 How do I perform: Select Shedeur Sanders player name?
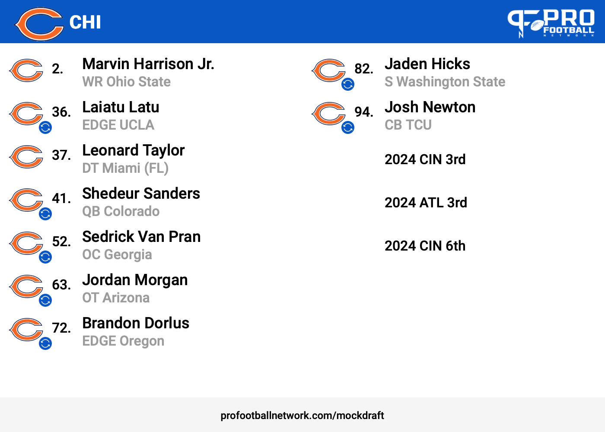tap(141, 194)
